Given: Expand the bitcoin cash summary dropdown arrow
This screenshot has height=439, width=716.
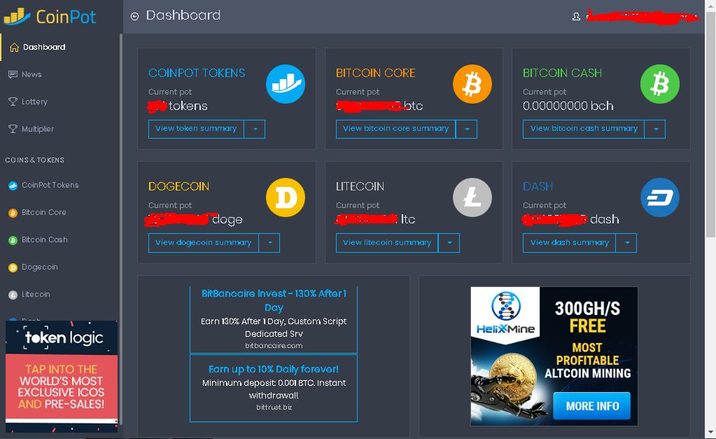Looking at the screenshot, I should click(655, 130).
